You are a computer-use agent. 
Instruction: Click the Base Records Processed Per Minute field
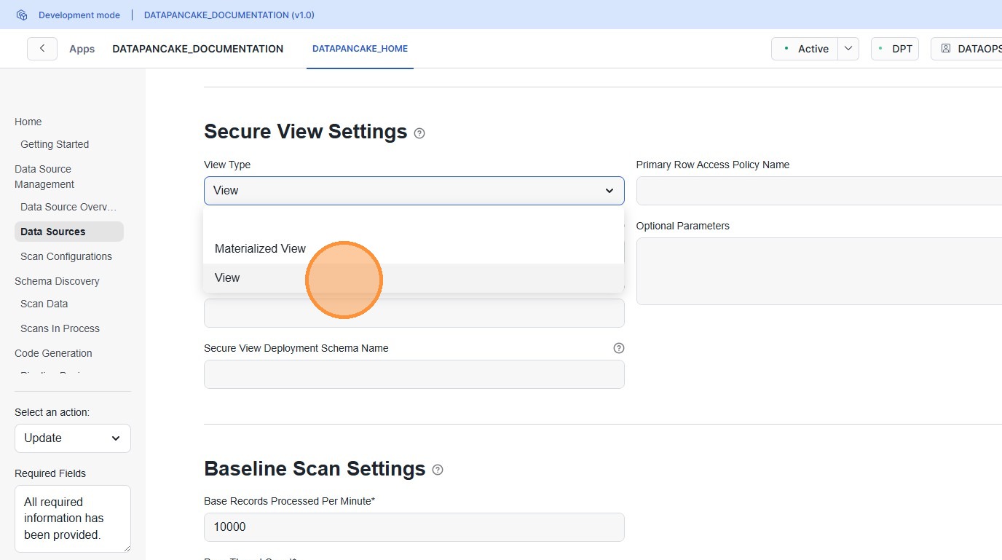[414, 527]
